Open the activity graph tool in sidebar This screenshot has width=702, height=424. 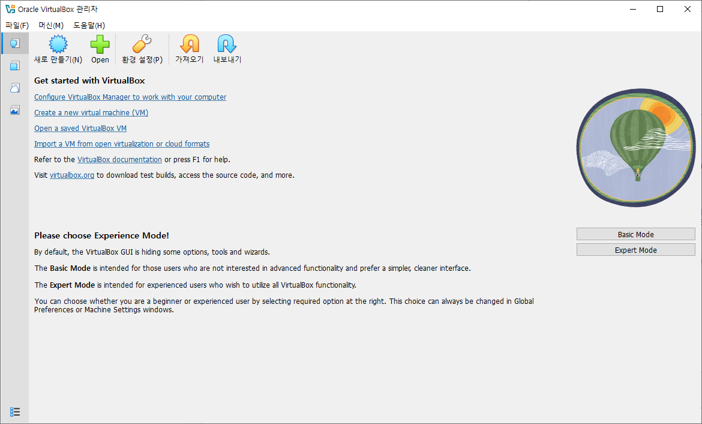[x=15, y=110]
